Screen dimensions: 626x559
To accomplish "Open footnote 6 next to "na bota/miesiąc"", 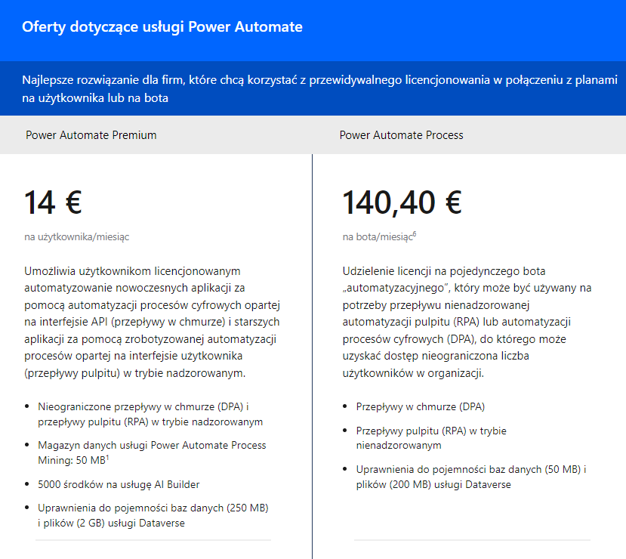I will tap(415, 234).
